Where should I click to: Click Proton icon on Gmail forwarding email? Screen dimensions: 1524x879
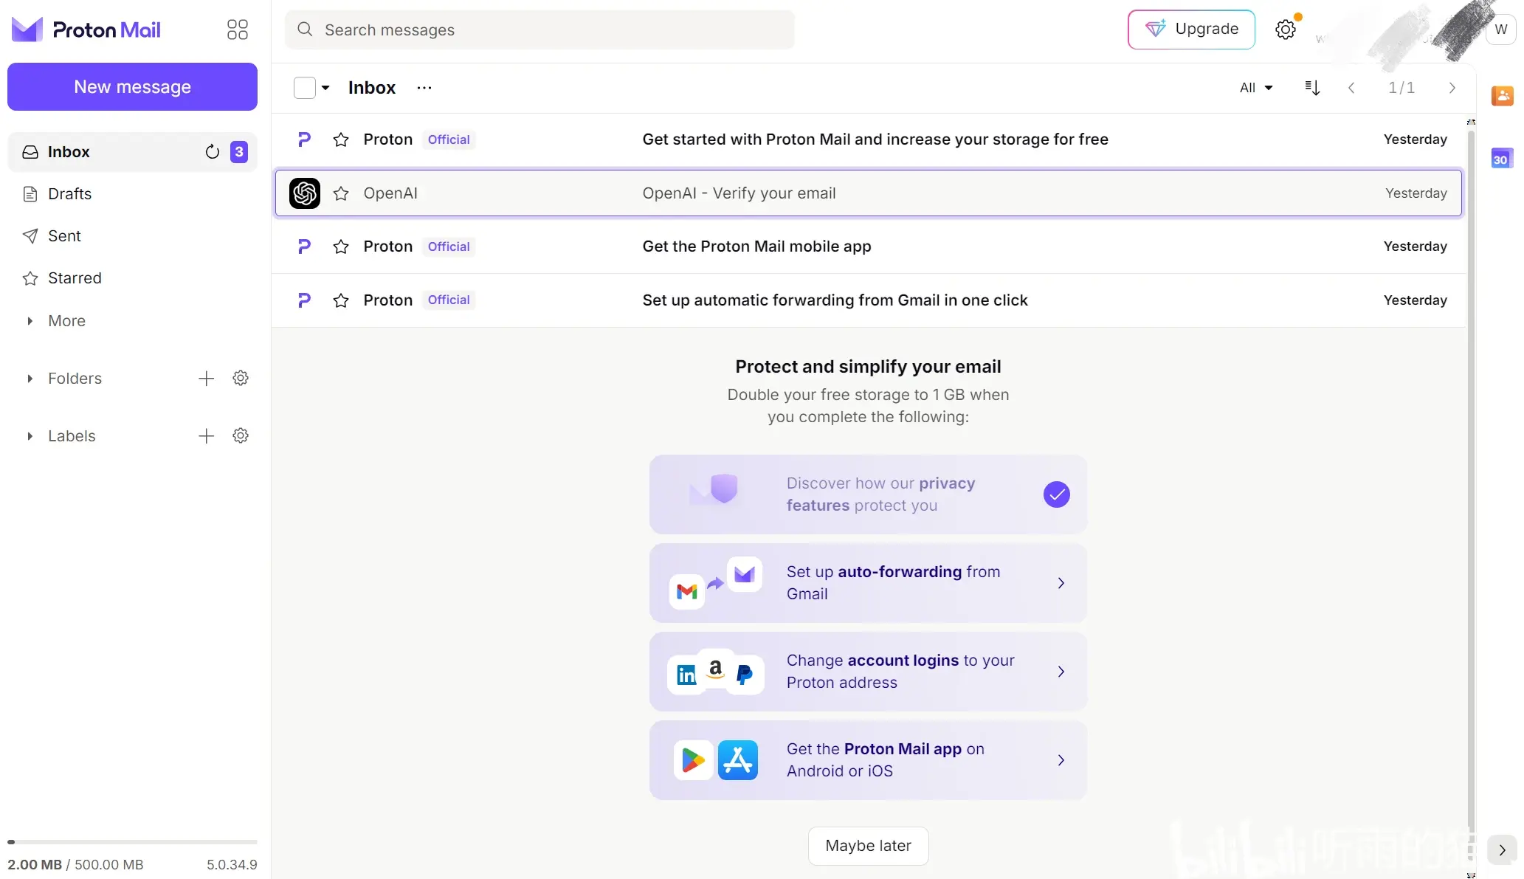[x=304, y=300]
